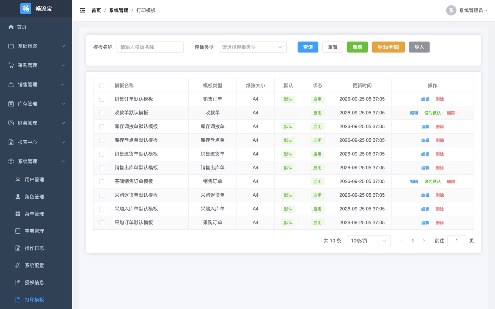Image resolution: width=495 pixels, height=309 pixels.
Task: Click the 畅流宝 logo icon
Action: pos(26,9)
